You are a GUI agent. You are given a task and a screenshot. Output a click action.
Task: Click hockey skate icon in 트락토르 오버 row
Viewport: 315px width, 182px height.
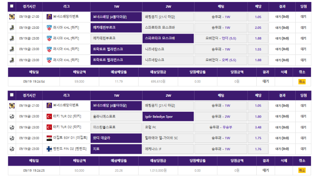[12, 60]
